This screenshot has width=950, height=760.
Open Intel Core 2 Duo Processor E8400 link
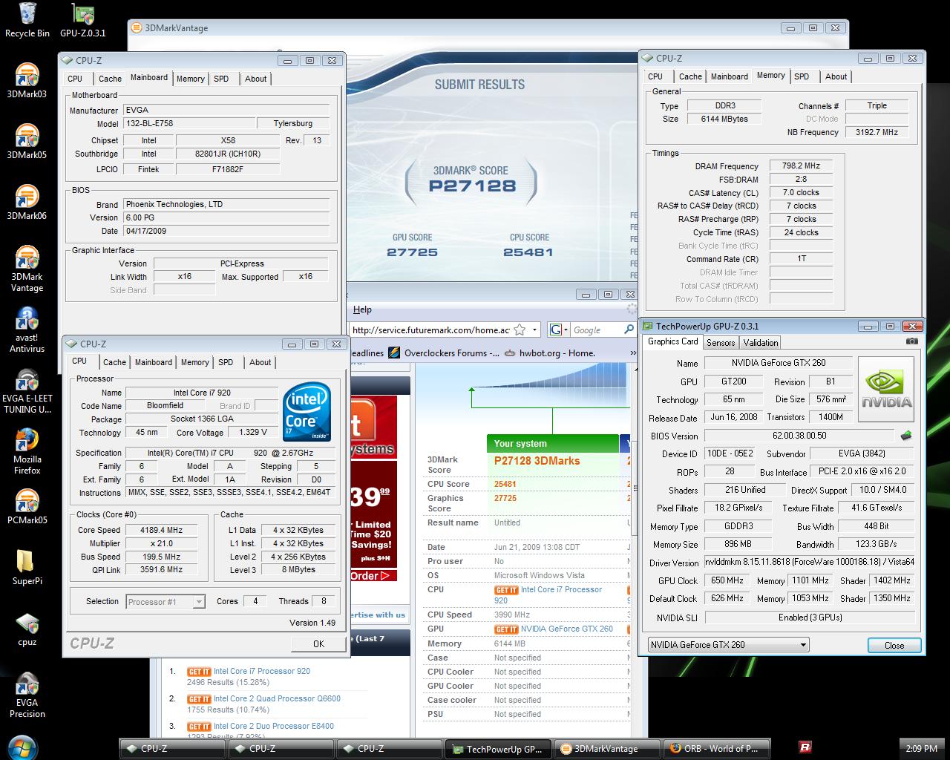(274, 726)
